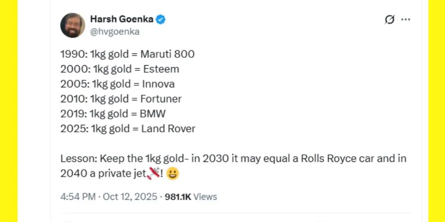
Task: Click the Oct 12, 2025 date
Action: [x=130, y=197]
